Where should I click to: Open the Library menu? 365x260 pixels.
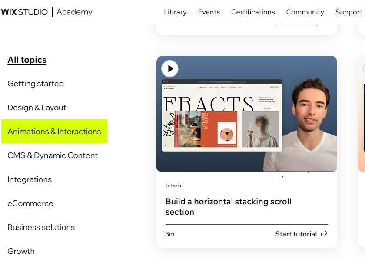pyautogui.click(x=175, y=12)
